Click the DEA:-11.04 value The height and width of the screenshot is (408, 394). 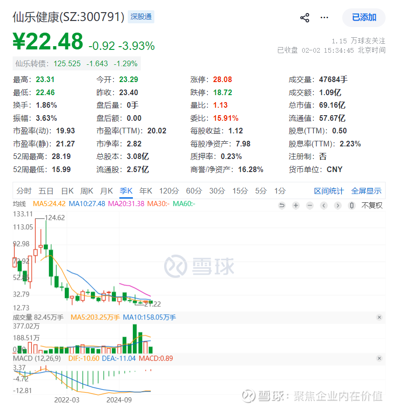coord(119,358)
